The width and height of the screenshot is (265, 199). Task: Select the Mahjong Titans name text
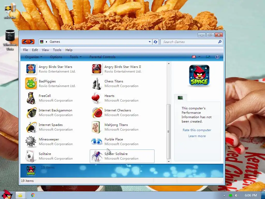pyautogui.click(x=116, y=125)
